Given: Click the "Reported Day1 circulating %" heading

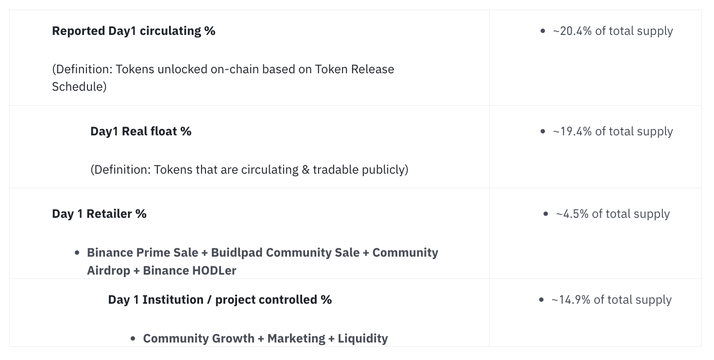Looking at the screenshot, I should pyautogui.click(x=134, y=31).
